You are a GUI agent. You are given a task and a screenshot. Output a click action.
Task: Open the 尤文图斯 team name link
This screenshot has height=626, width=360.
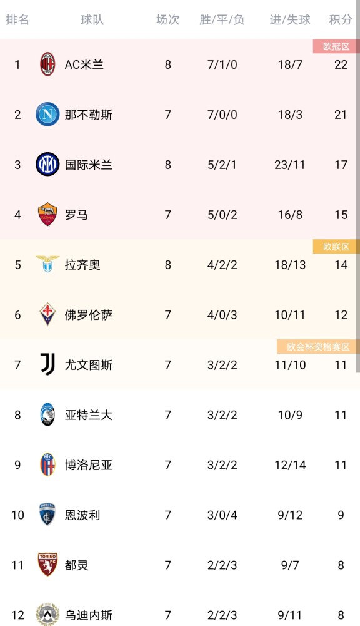click(x=89, y=364)
